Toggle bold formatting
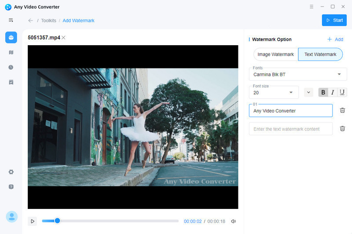The image size is (352, 234). point(323,92)
